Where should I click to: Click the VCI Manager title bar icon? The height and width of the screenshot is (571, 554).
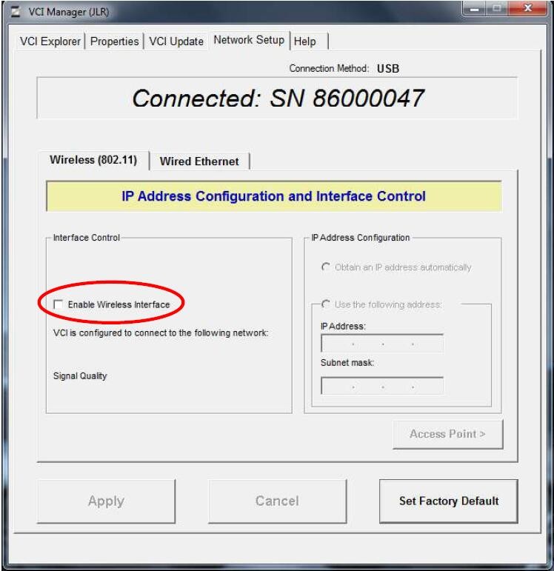pyautogui.click(x=16, y=12)
